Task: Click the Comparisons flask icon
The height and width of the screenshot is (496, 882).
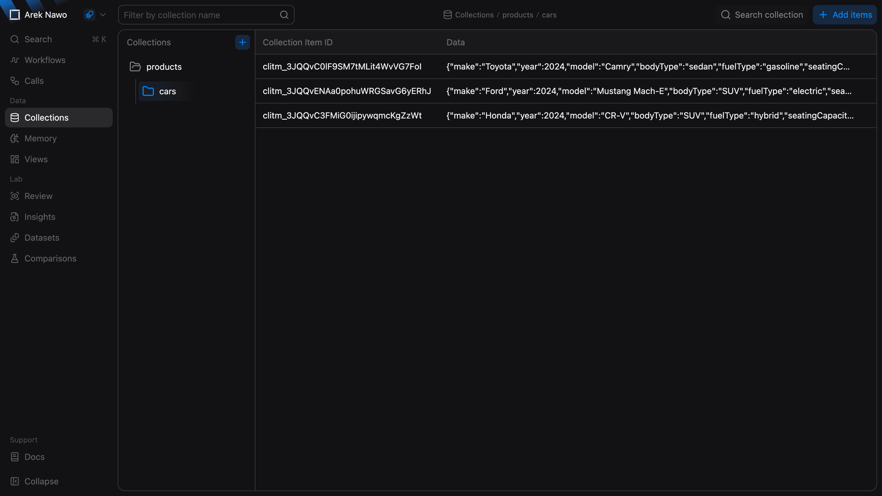Action: click(14, 259)
